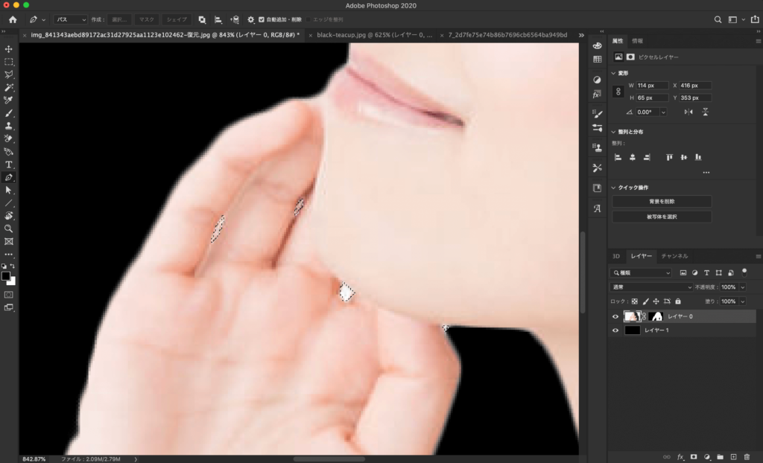Align top edges in Properties panel
This screenshot has width=763, height=463.
click(x=670, y=157)
